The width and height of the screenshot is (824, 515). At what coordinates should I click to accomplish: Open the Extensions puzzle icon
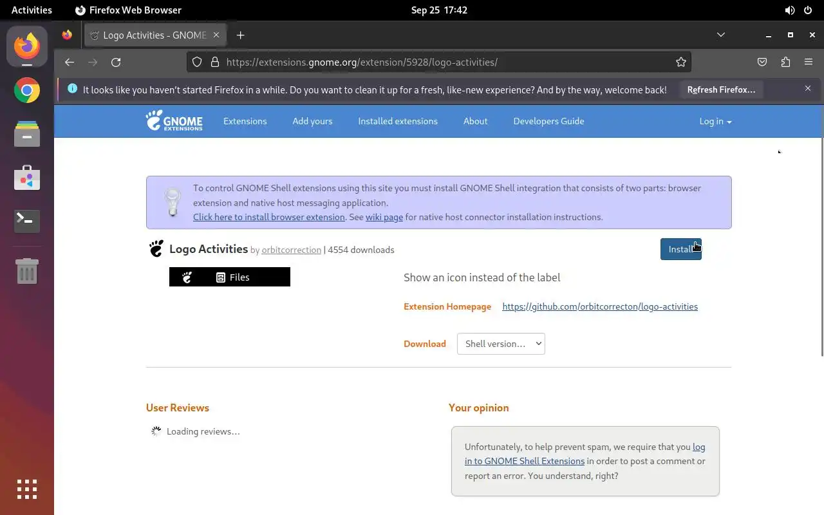785,62
